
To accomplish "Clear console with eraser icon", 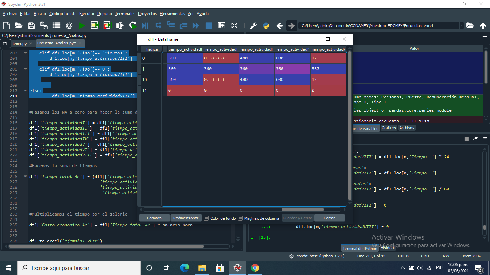I will (476, 139).
